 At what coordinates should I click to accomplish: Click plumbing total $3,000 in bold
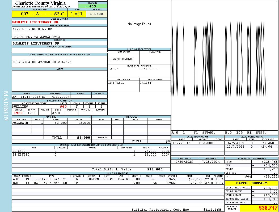click(83, 138)
